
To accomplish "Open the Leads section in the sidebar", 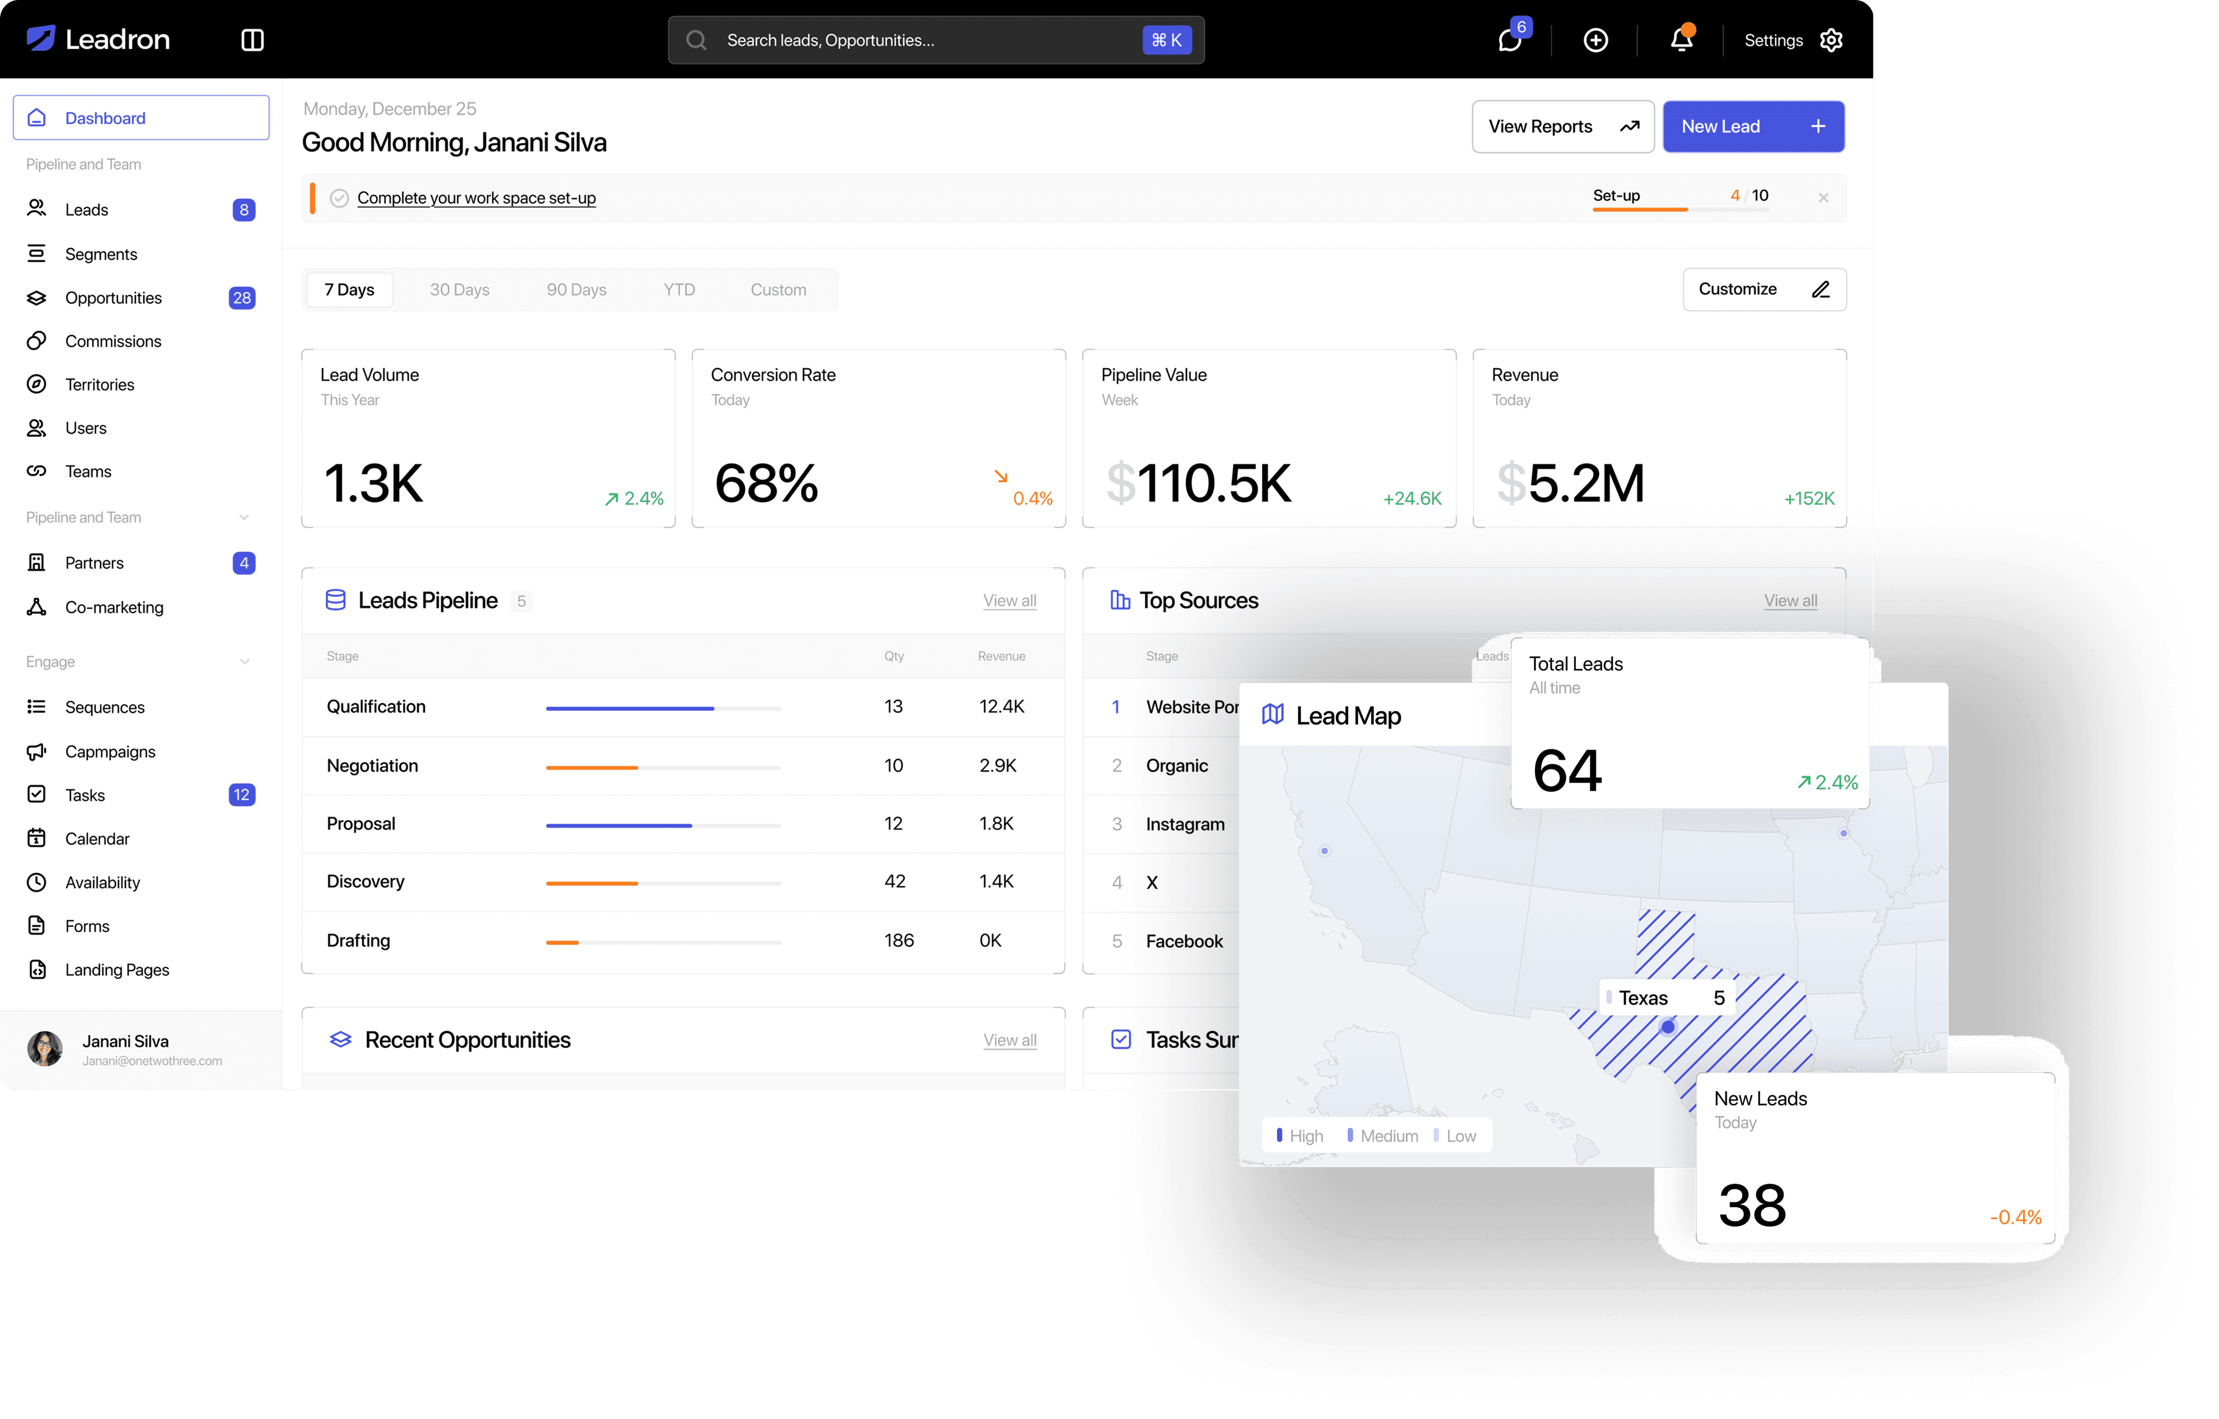I will point(86,209).
